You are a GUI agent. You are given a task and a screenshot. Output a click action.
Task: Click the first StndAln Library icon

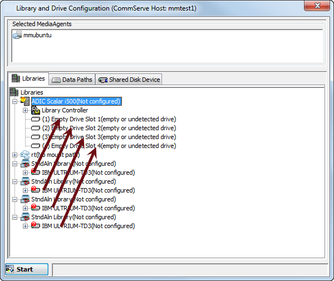25,164
